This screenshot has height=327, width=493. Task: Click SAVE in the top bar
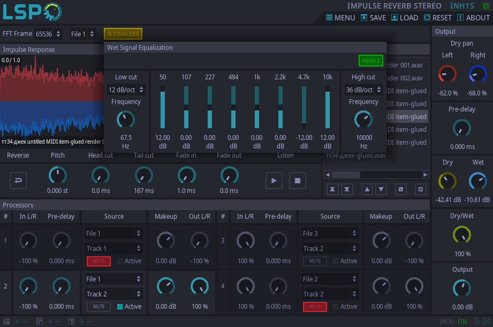(x=373, y=18)
